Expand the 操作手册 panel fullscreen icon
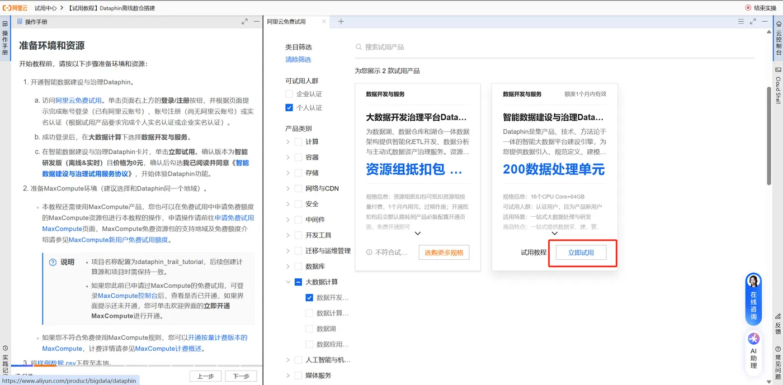This screenshot has width=783, height=385. (x=244, y=21)
